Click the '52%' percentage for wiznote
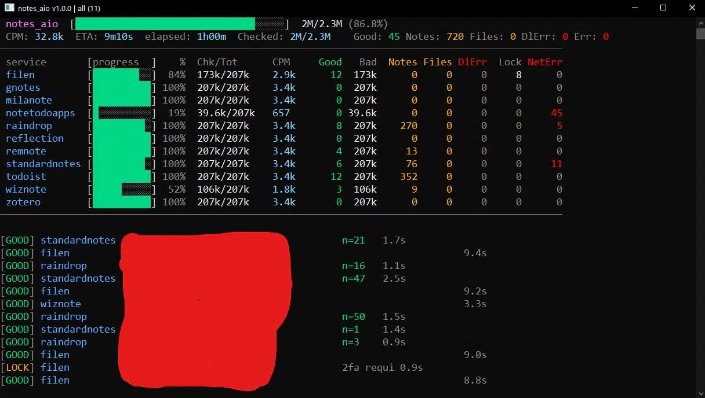 pyautogui.click(x=177, y=189)
